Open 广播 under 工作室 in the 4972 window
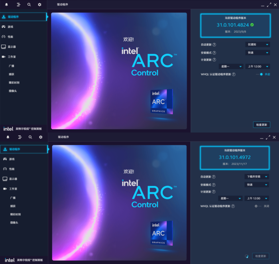This screenshot has height=264, width=279. (x=13, y=198)
